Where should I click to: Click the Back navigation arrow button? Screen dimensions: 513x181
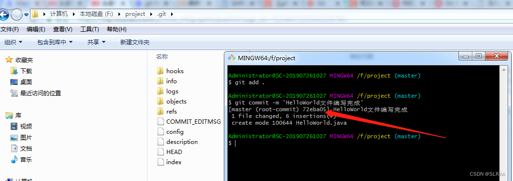pos(3,14)
